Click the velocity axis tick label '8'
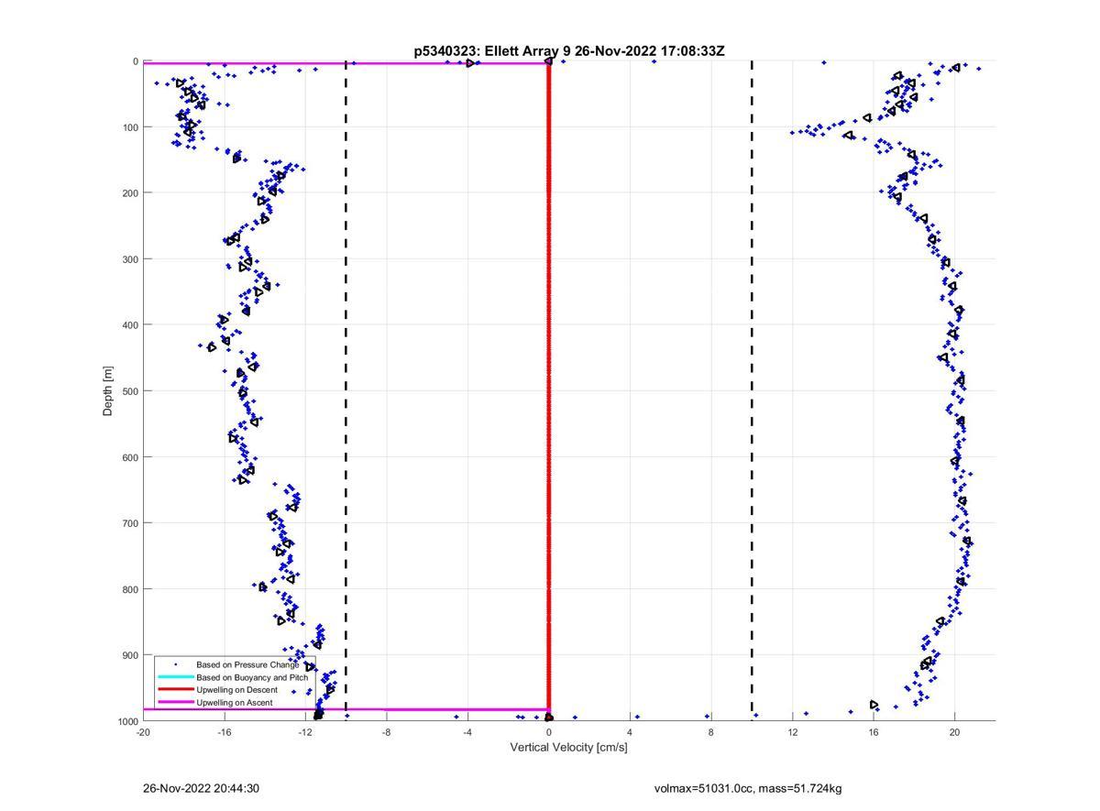This screenshot has width=1100, height=811. coord(711,732)
